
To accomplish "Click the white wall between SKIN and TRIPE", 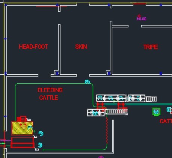I will (x=111, y=48).
